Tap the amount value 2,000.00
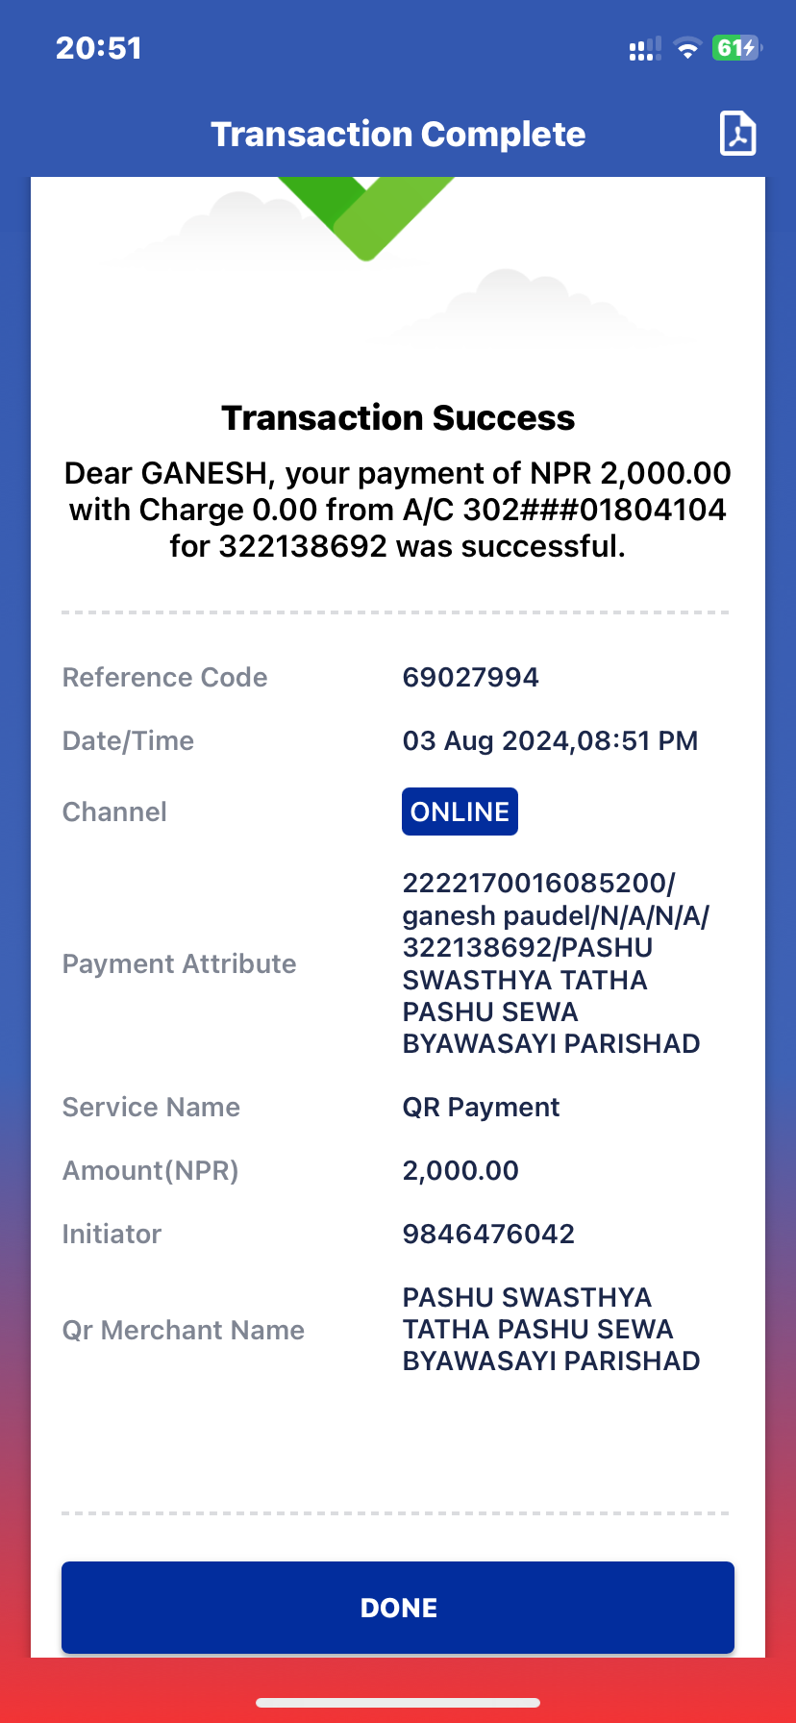This screenshot has width=796, height=1723. (x=460, y=1170)
